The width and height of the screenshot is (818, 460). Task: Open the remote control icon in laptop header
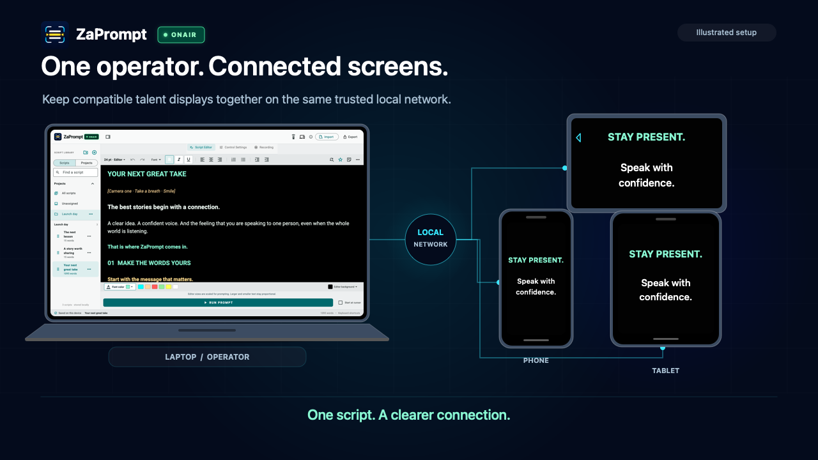pyautogui.click(x=293, y=137)
